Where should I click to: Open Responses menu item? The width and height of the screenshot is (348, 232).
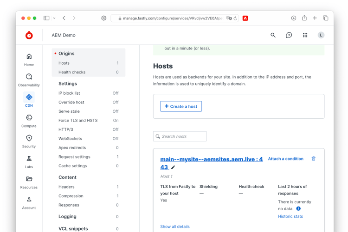click(88, 205)
